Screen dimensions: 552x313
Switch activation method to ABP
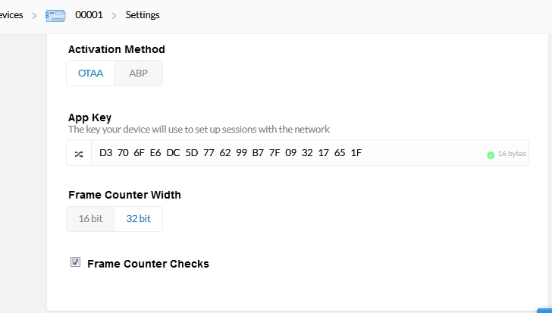tap(138, 74)
